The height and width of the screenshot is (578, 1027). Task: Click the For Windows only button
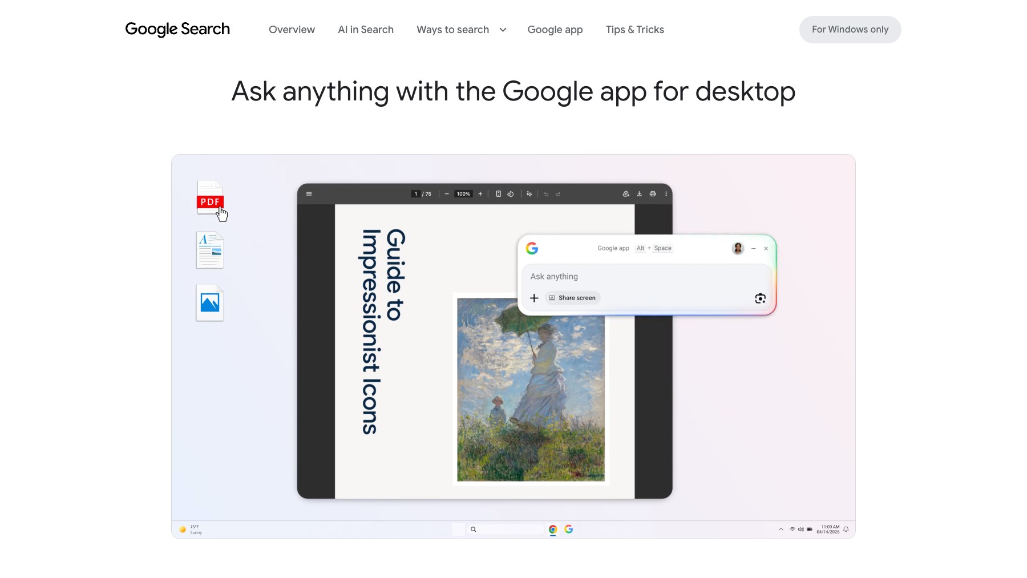pyautogui.click(x=850, y=30)
